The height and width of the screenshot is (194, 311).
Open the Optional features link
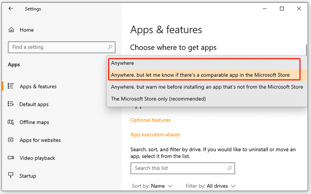(x=150, y=120)
